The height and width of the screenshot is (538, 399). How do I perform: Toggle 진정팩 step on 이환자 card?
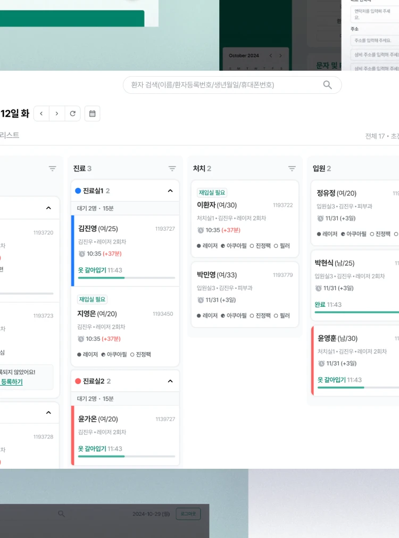(260, 246)
